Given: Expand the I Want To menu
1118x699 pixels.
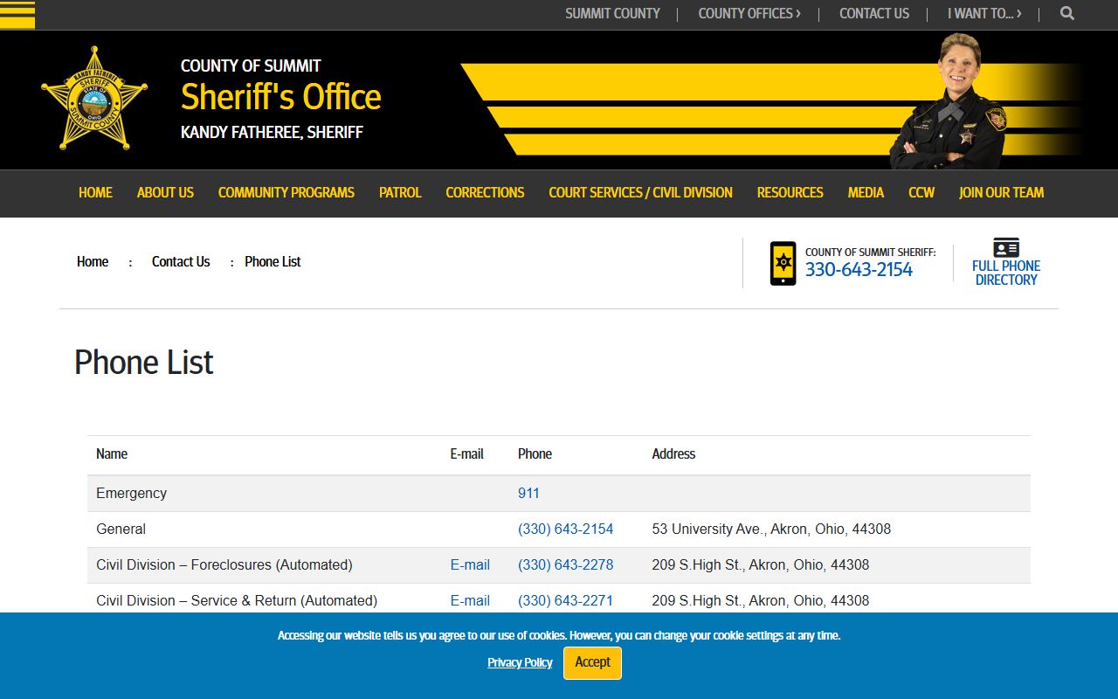Looking at the screenshot, I should pyautogui.click(x=984, y=13).
